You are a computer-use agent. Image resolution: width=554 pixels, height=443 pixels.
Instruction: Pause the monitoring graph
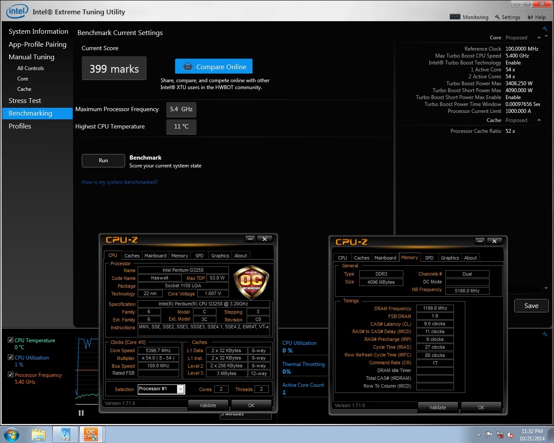(x=81, y=413)
